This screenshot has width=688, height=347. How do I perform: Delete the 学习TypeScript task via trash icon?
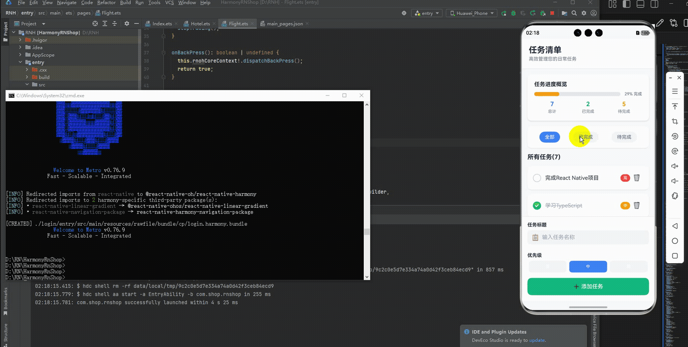tap(637, 205)
